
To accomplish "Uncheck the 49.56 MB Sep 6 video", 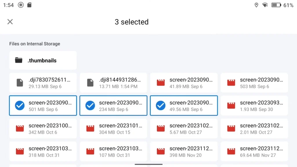I will 161,106.
